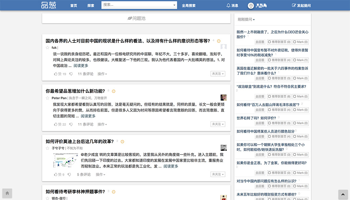This screenshot has height=200, width=350.
Task: Click clock icon beside 你最希望品葱增加什么新功能
Action: (x=114, y=91)
